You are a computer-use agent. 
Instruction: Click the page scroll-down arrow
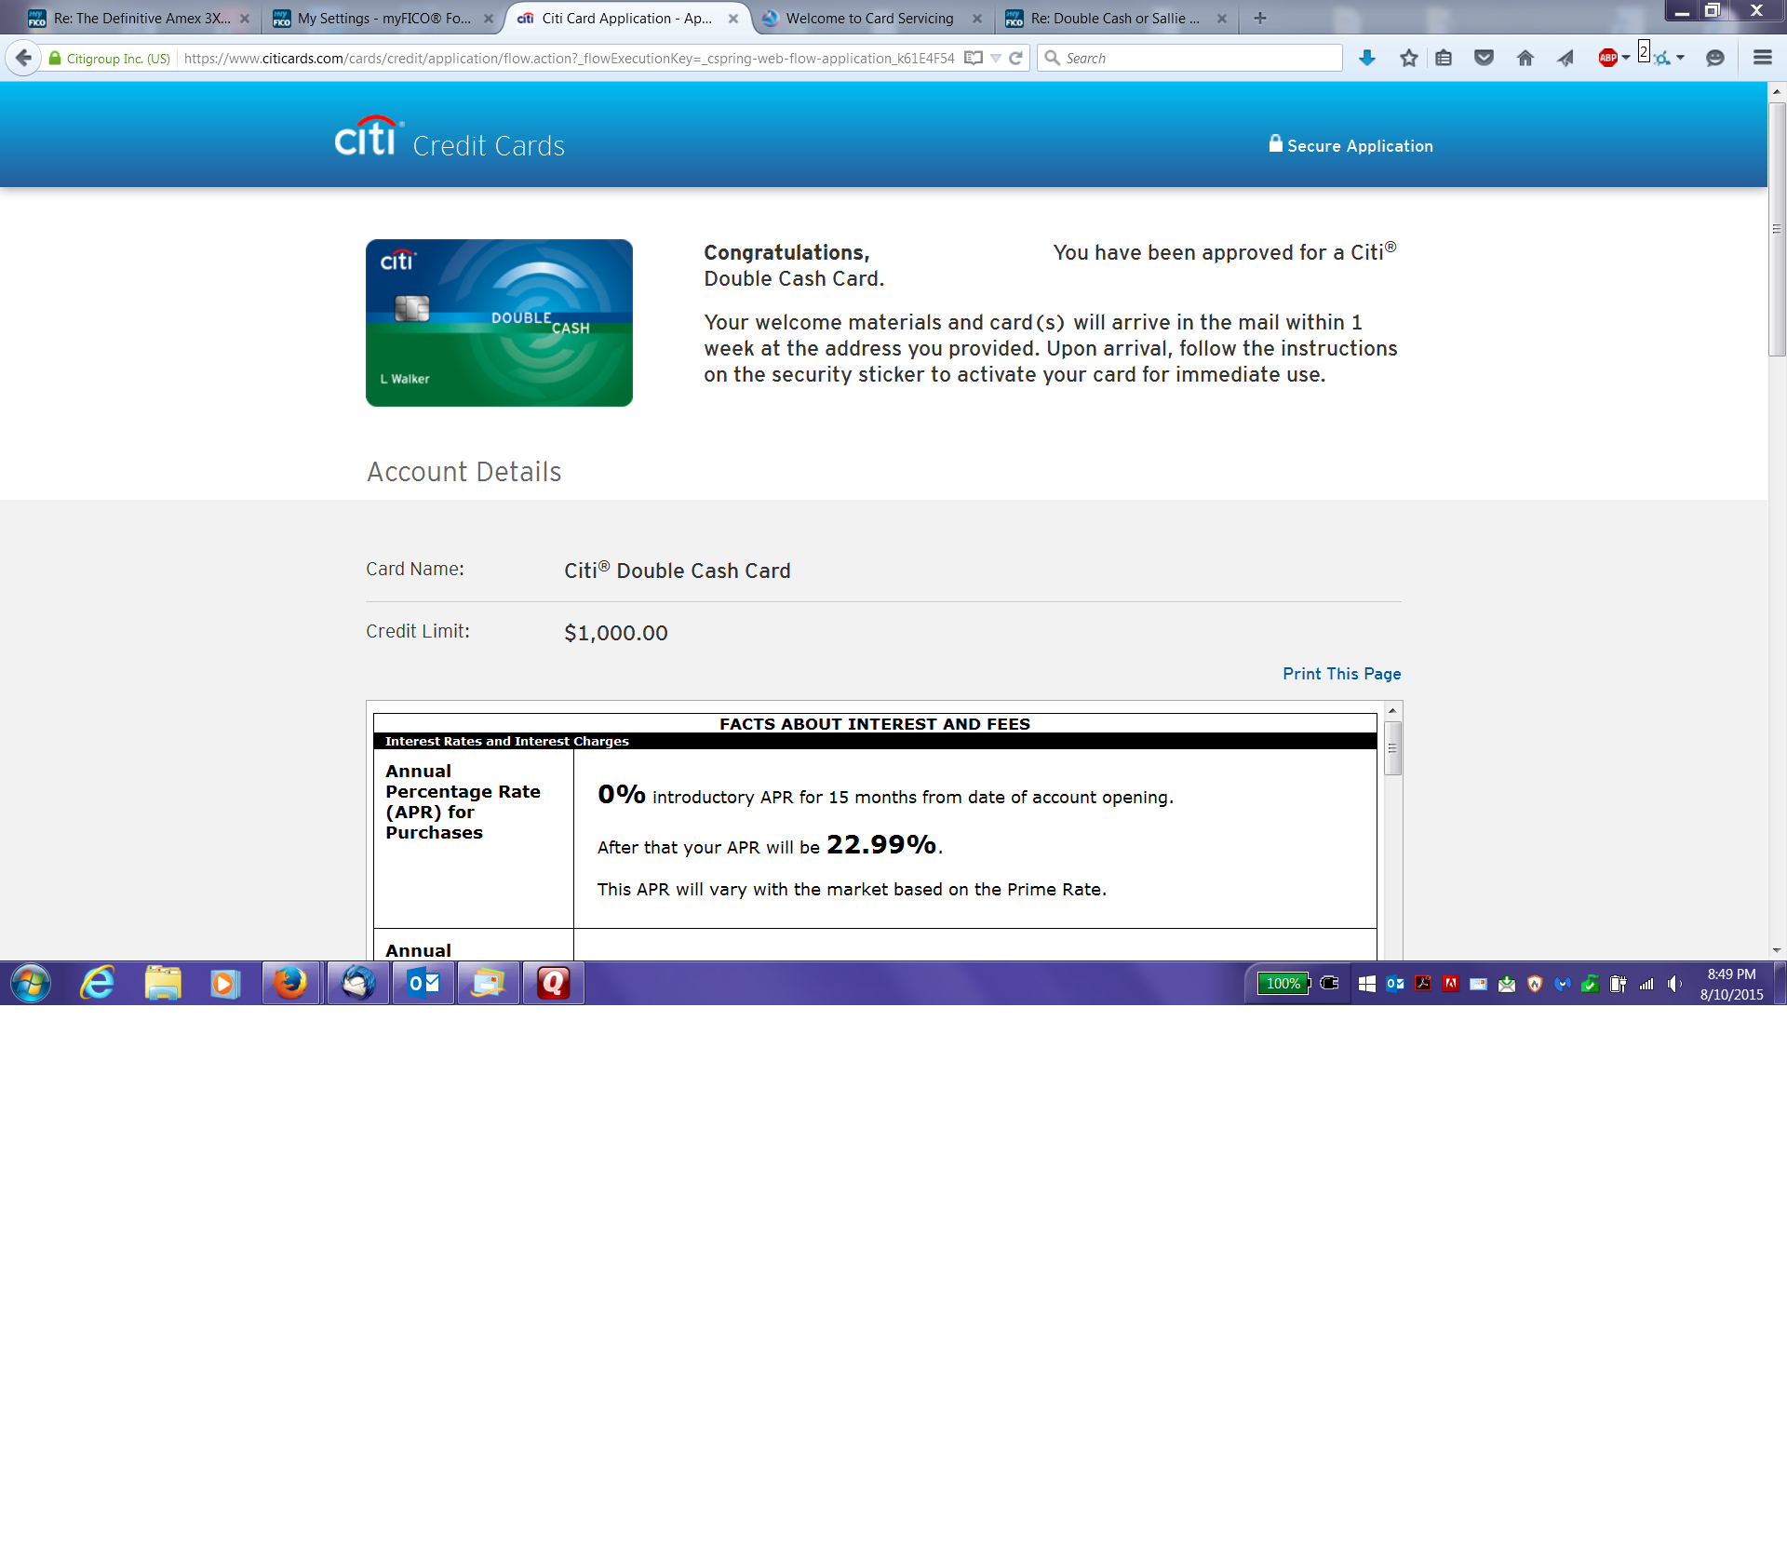click(1777, 950)
